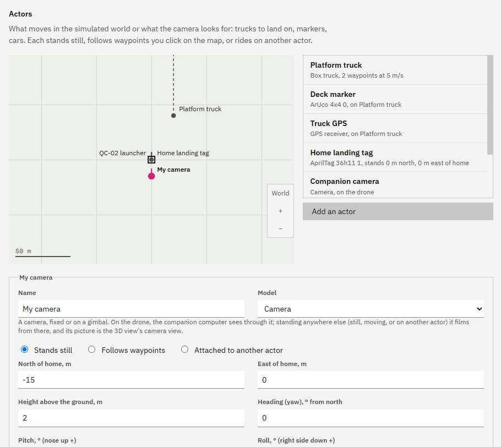This screenshot has height=447, width=501.
Task: Click the World view map button
Action: [x=280, y=193]
